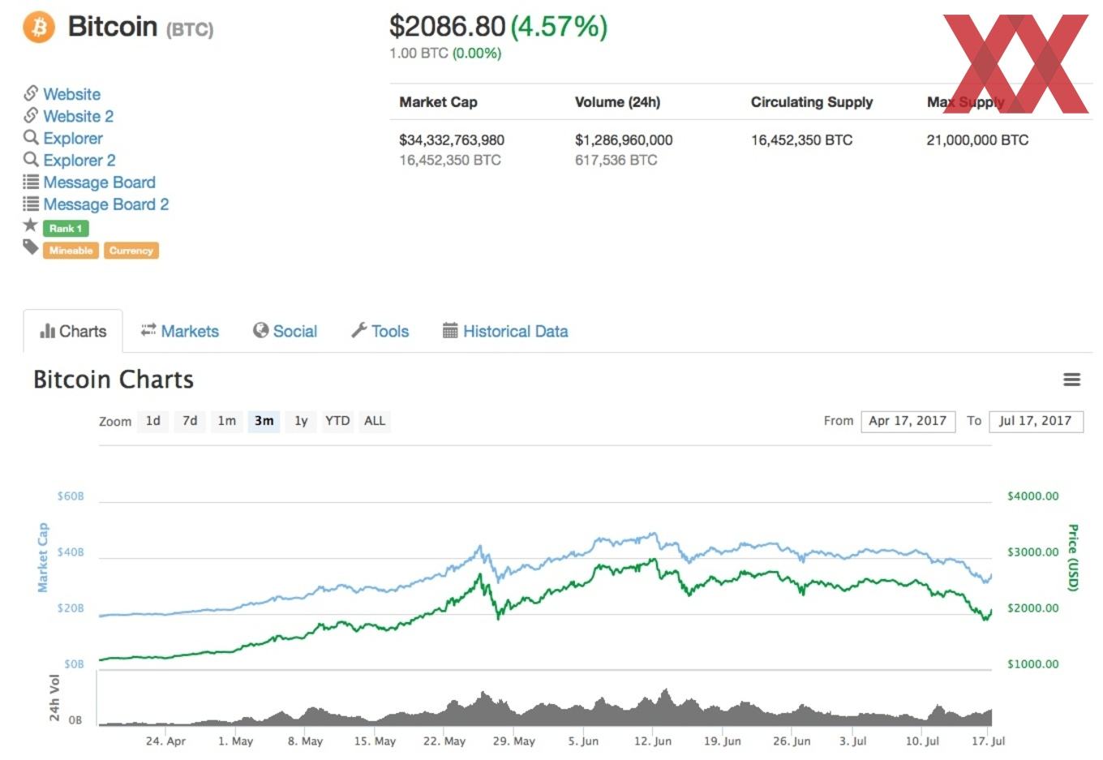The height and width of the screenshot is (760, 1103).
Task: Open the Explorer link
Action: pyautogui.click(x=73, y=138)
